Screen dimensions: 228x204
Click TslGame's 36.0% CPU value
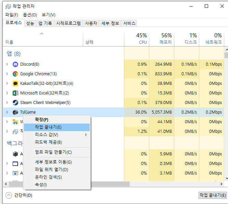(x=141, y=112)
